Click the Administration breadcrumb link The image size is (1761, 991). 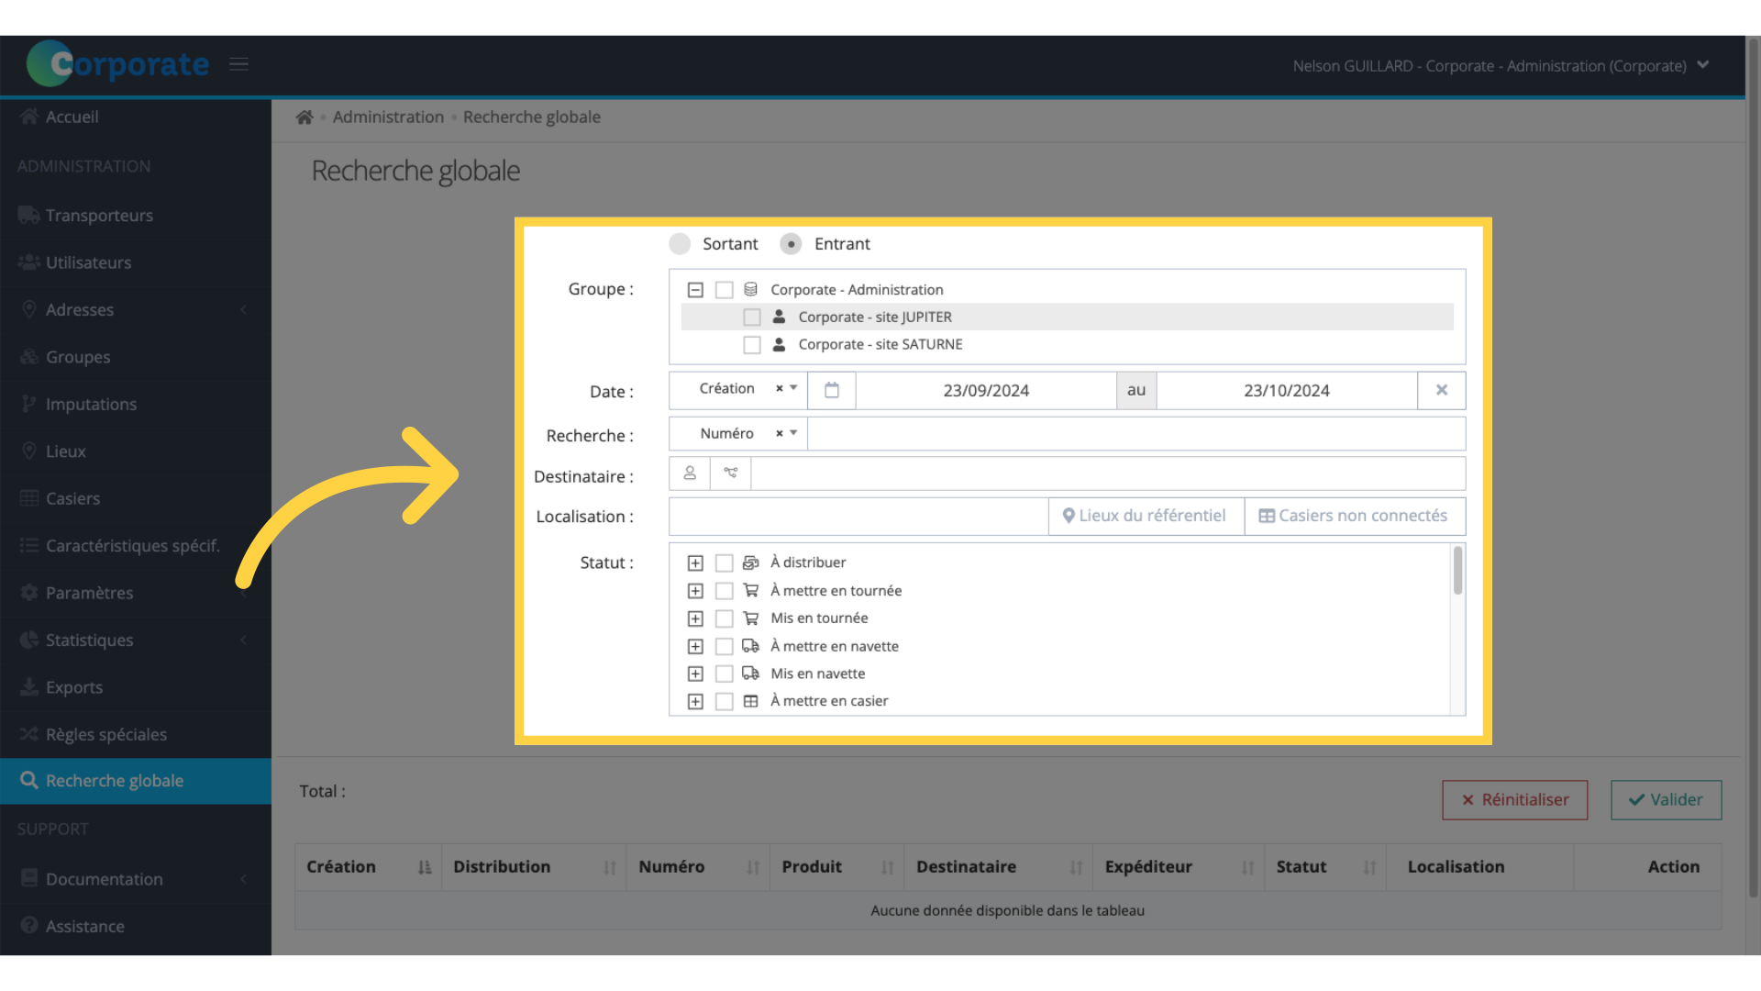click(x=388, y=117)
